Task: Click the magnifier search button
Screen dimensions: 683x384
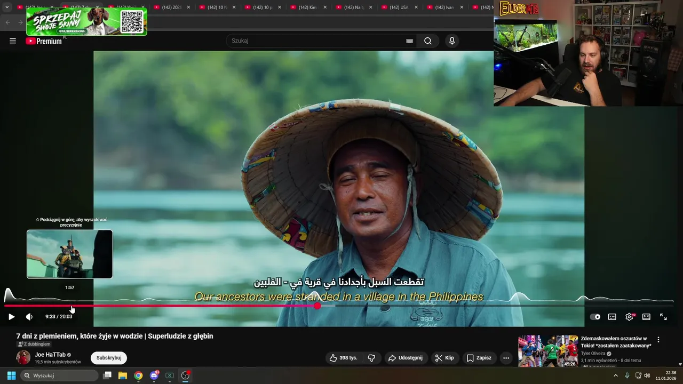Action: (428, 41)
